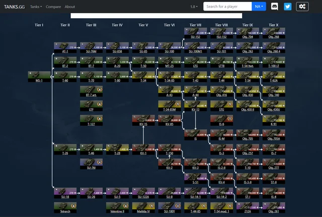Select the IS-7 tank card
Screen dimensions: 322x217
pos(274,150)
